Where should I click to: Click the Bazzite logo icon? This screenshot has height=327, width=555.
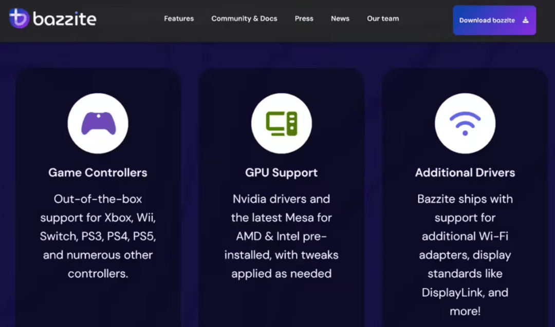coord(19,18)
